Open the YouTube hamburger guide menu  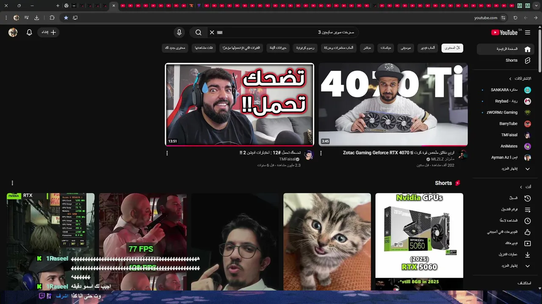(528, 33)
